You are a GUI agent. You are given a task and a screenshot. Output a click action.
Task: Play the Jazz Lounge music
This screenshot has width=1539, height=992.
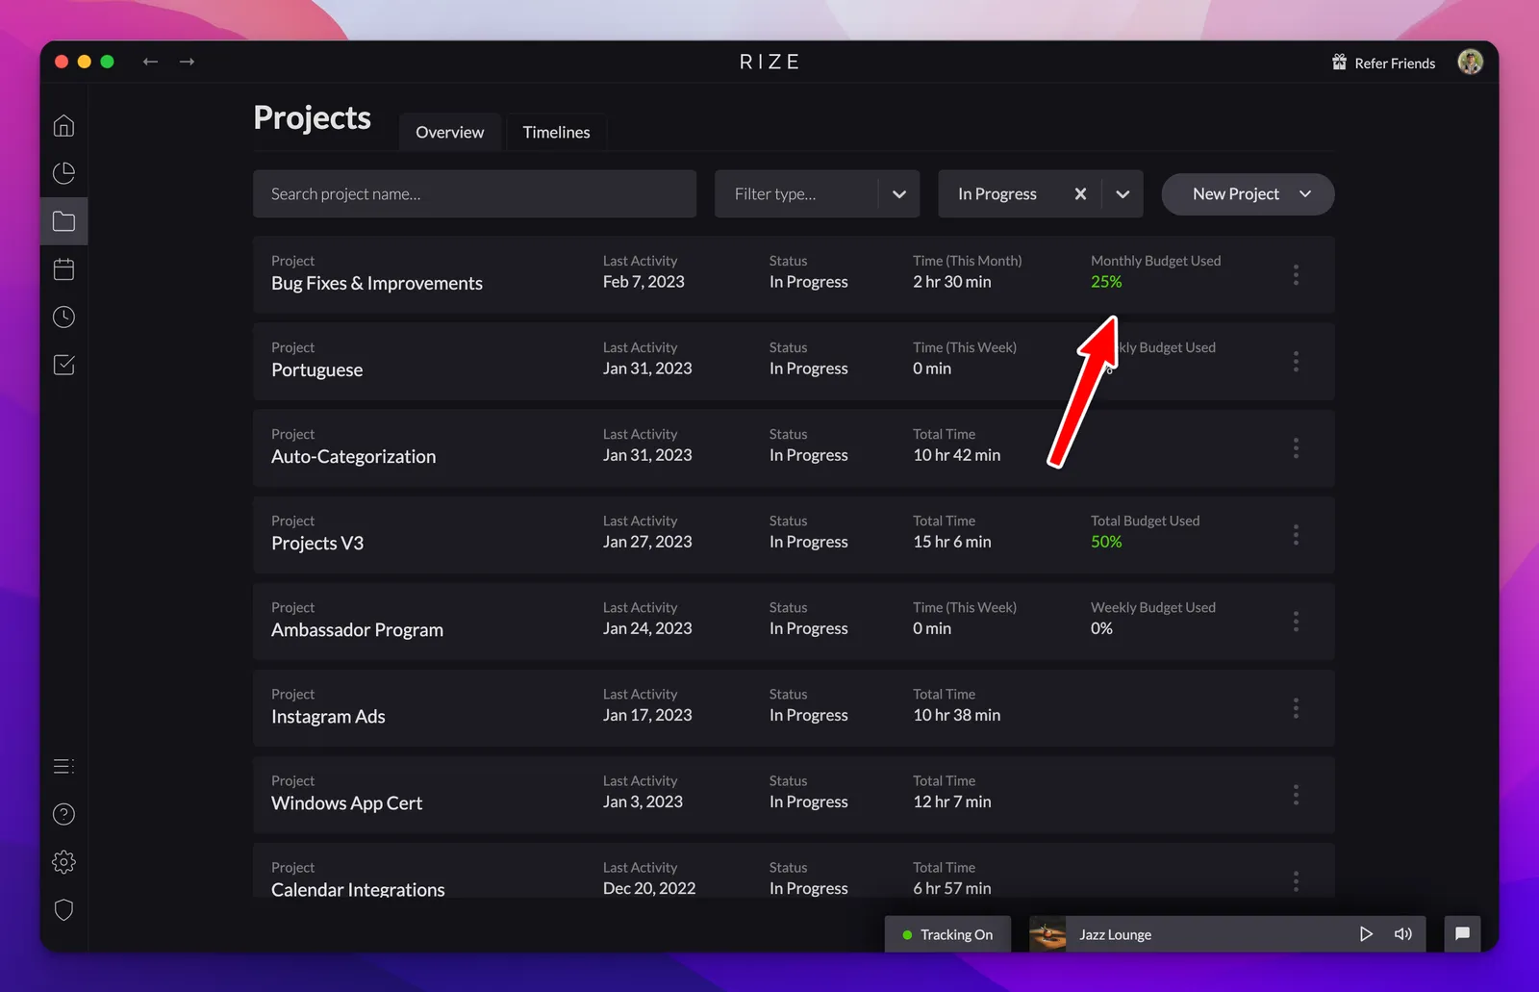(1365, 934)
